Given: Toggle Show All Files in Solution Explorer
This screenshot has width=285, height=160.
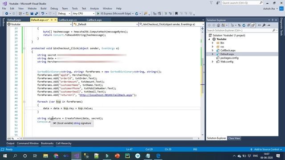Looking at the screenshot, I should [253, 25].
